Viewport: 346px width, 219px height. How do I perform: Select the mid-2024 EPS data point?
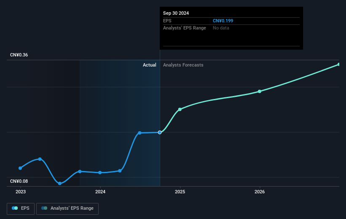tap(139, 133)
